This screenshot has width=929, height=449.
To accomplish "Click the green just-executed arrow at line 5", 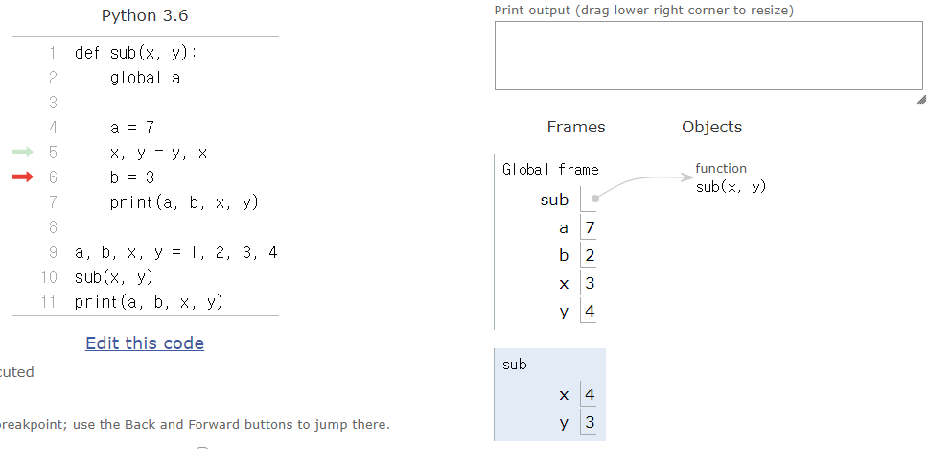I will click(23, 152).
